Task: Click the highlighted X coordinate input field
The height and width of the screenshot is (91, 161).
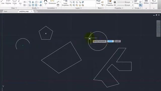Action: point(110,41)
